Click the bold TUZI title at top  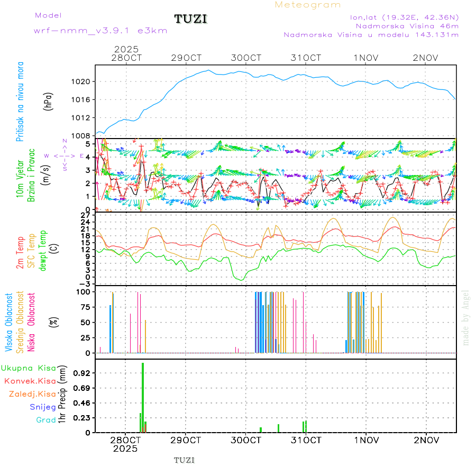click(190, 19)
